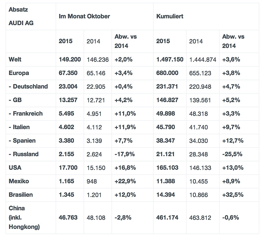Viewport: 264px width, 239px height.
Task: Select the 'Welt' row label
Action: pyautogui.click(x=15, y=59)
